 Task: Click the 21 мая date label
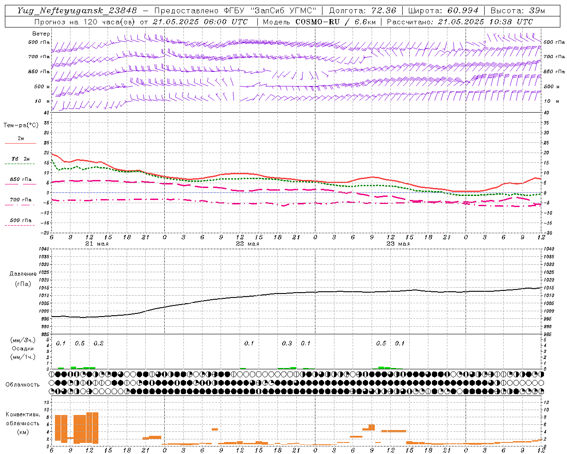pos(97,244)
